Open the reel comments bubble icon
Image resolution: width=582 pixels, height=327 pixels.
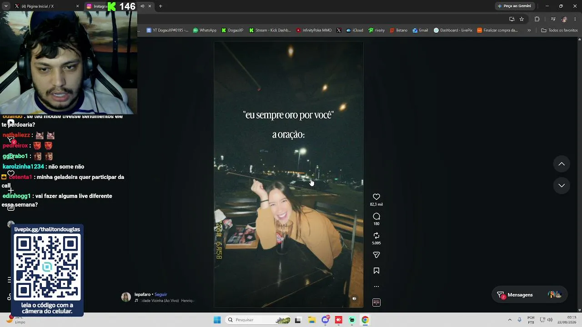pyautogui.click(x=376, y=217)
